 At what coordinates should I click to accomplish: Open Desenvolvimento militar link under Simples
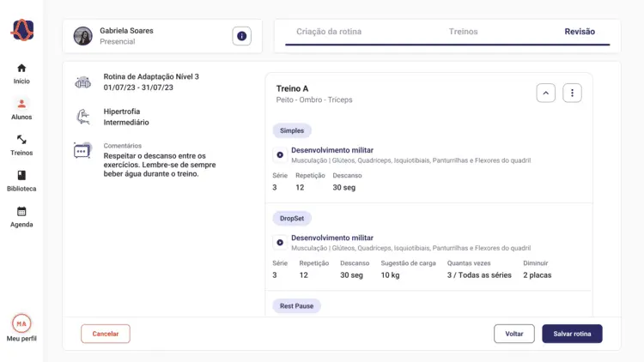click(x=332, y=150)
